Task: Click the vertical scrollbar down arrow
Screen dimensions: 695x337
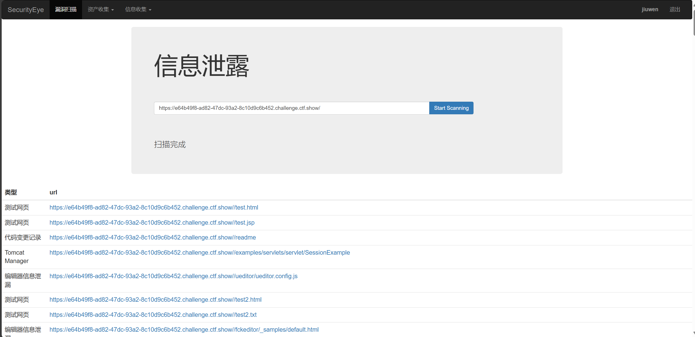Action: tap(693, 333)
